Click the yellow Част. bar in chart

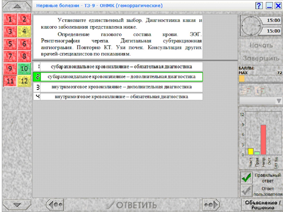250,151
